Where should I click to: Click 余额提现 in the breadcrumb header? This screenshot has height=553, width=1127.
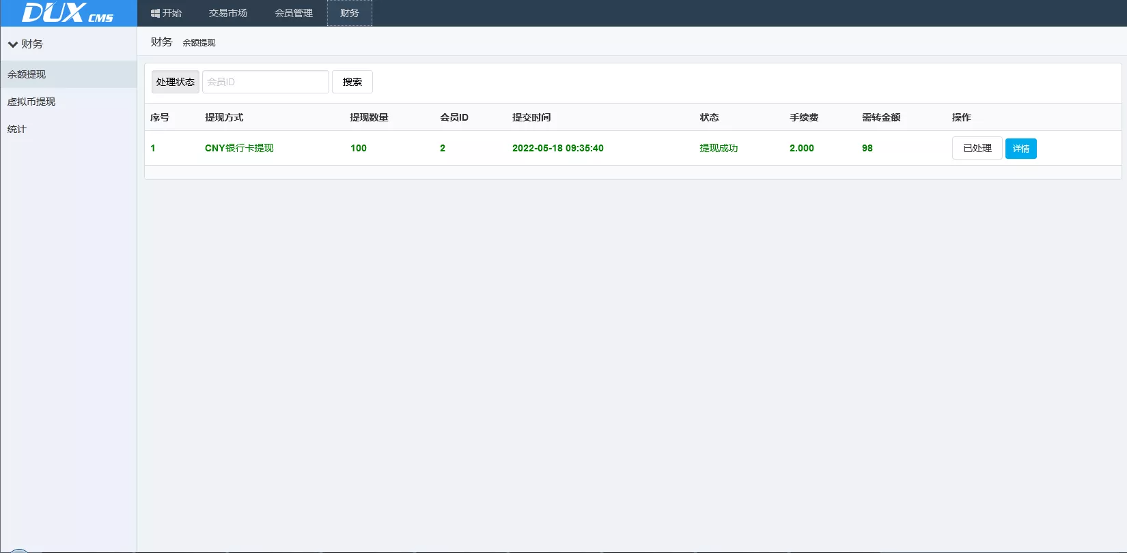pos(199,43)
